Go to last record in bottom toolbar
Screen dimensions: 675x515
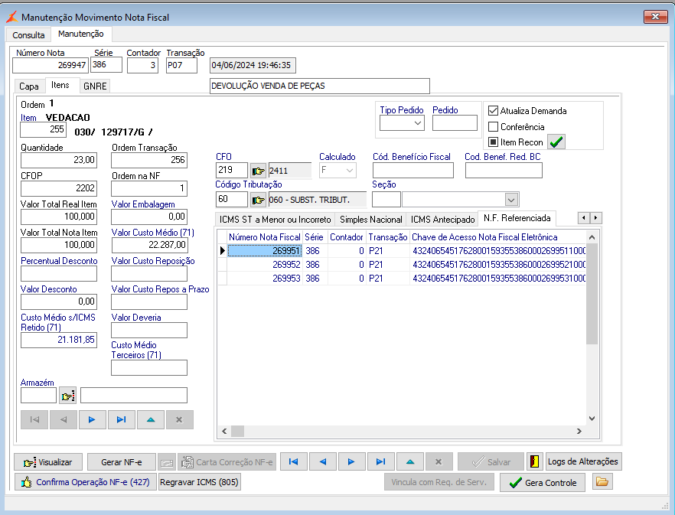(380, 461)
